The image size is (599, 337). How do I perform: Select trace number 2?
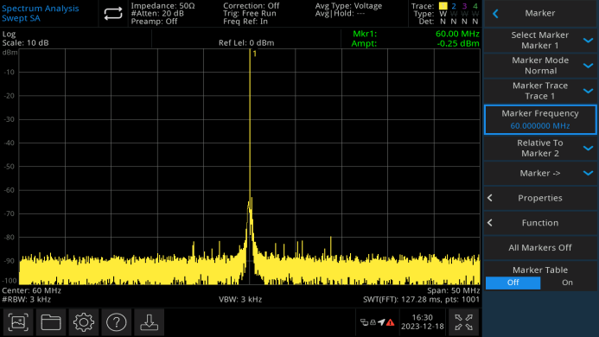(x=454, y=6)
